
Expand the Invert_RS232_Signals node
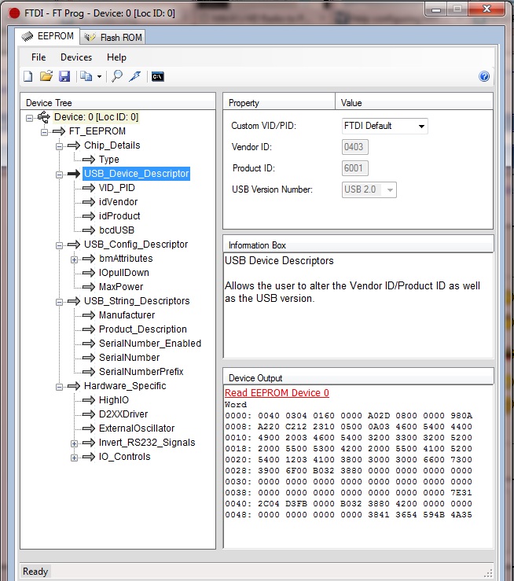tap(75, 443)
